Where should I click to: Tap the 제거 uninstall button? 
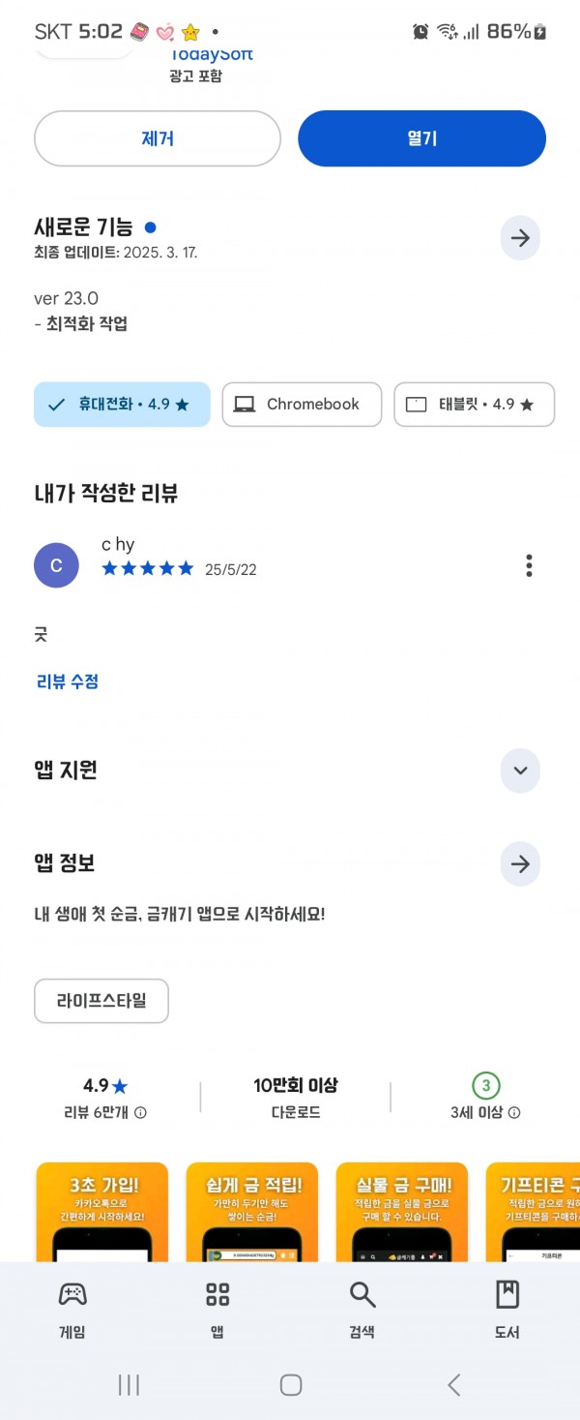[x=158, y=138]
